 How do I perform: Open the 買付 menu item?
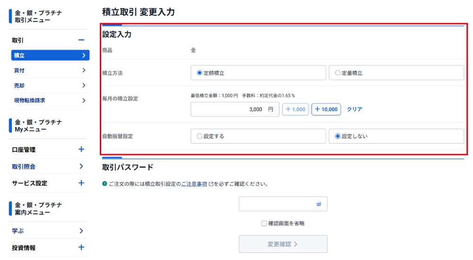pyautogui.click(x=49, y=70)
